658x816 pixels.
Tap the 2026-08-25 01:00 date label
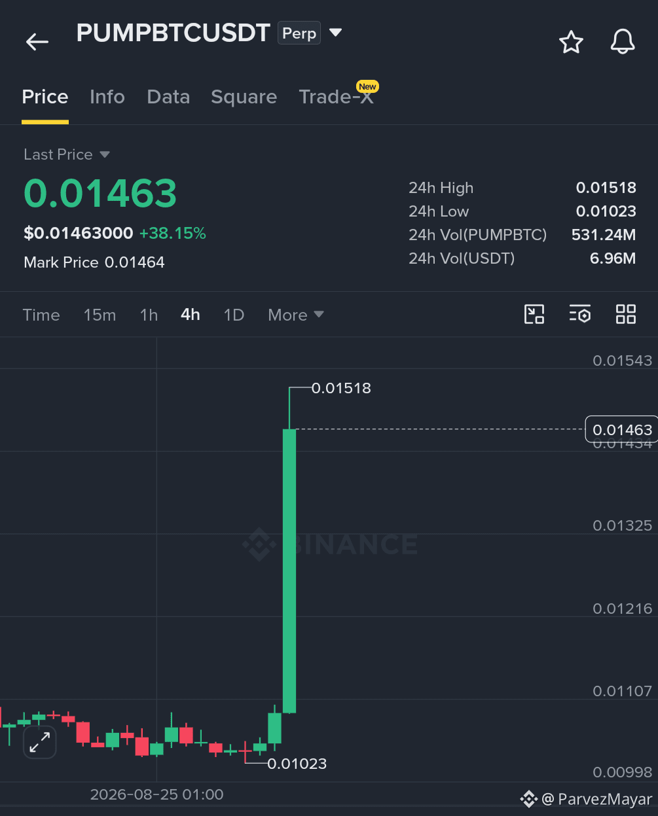pos(156,794)
